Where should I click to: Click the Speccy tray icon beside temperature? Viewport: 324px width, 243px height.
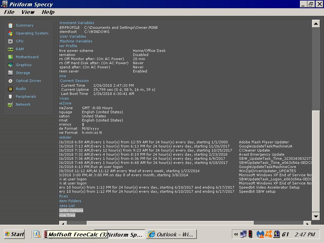pyautogui.click(x=277, y=234)
